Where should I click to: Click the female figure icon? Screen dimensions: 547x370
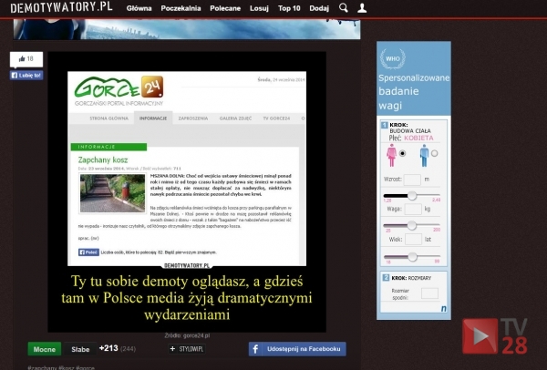(391, 156)
